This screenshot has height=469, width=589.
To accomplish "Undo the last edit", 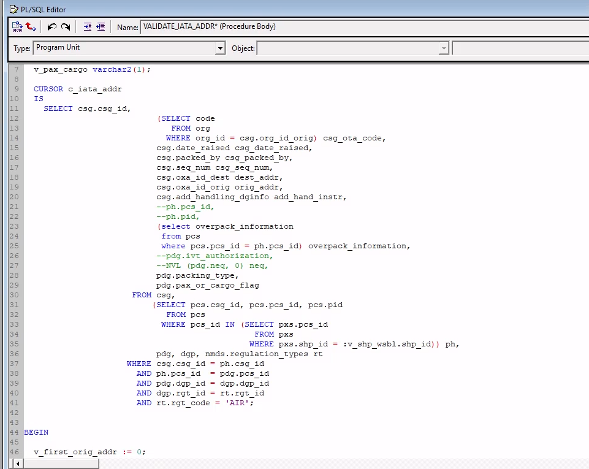I will coord(51,26).
